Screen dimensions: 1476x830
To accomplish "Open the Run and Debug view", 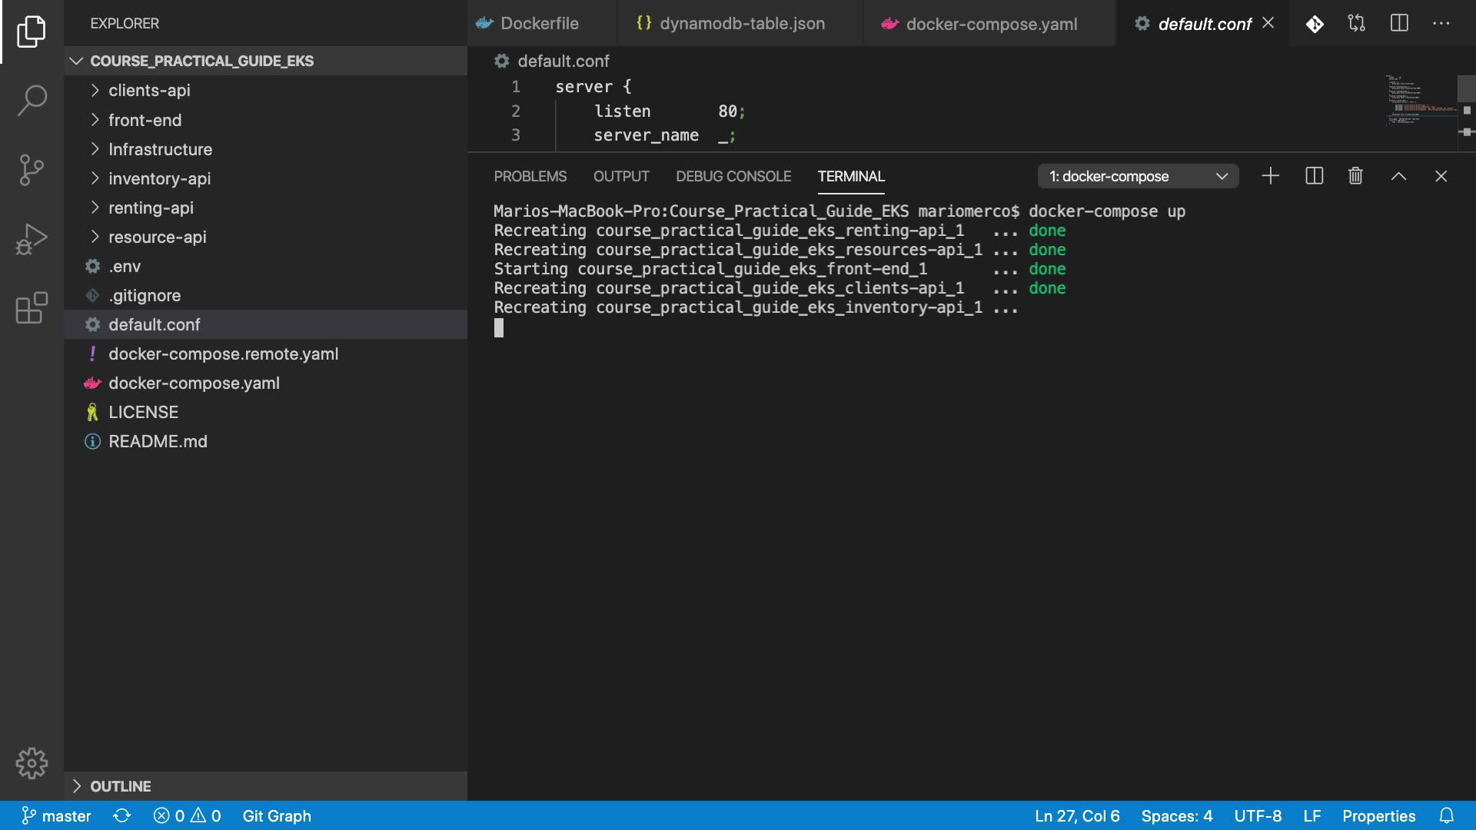I will coord(32,239).
